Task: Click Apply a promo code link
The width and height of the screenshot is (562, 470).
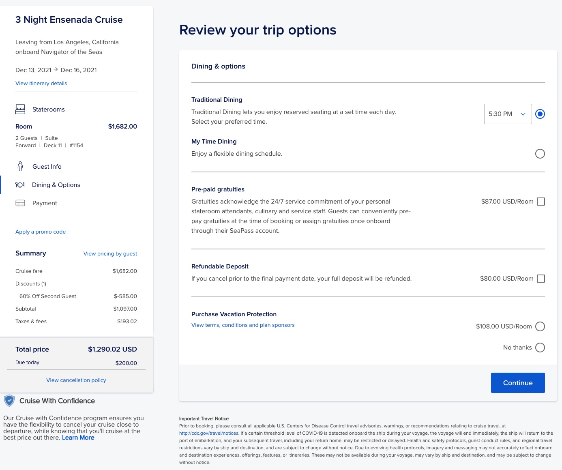Action: (x=41, y=232)
